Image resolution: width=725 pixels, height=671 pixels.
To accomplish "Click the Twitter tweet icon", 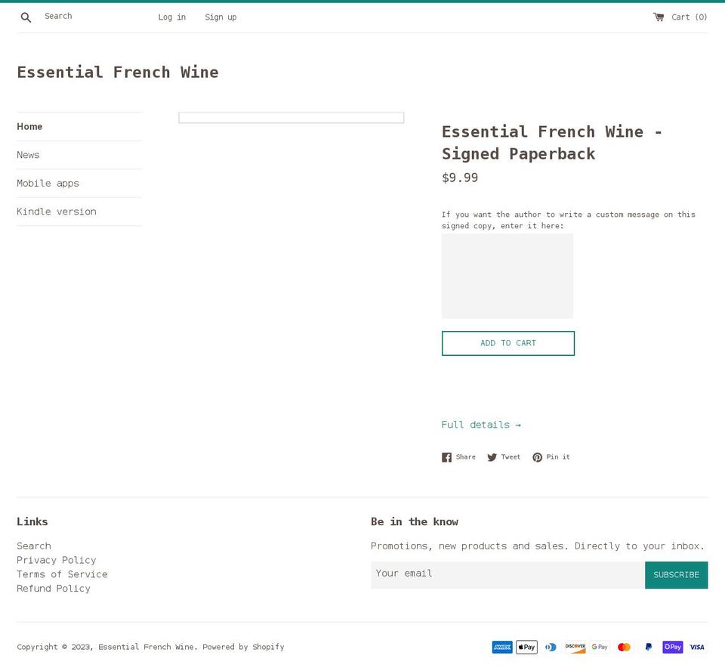I will point(492,457).
